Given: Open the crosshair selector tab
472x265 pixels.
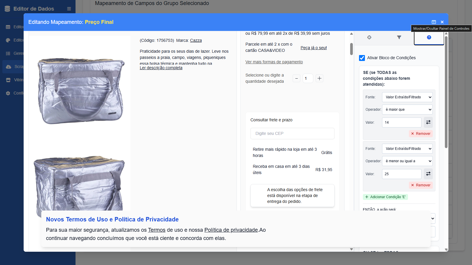Looking at the screenshot, I should (x=369, y=37).
